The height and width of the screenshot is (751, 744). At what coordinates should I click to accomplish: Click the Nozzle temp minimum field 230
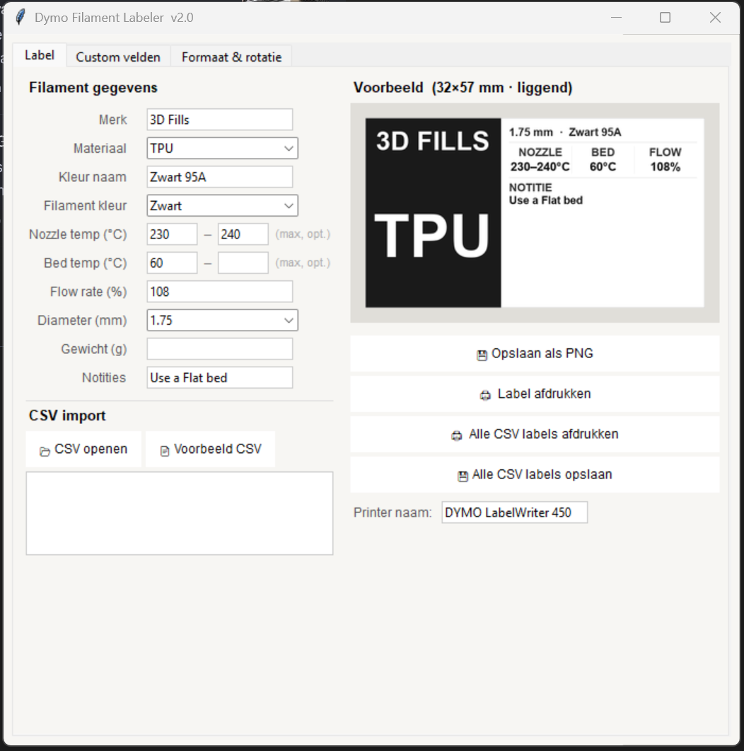[x=172, y=235]
